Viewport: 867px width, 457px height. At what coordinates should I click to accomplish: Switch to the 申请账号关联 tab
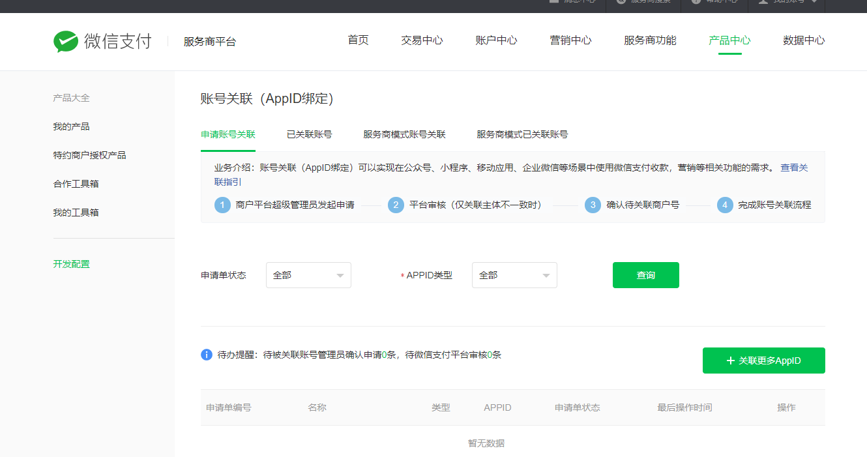click(228, 134)
